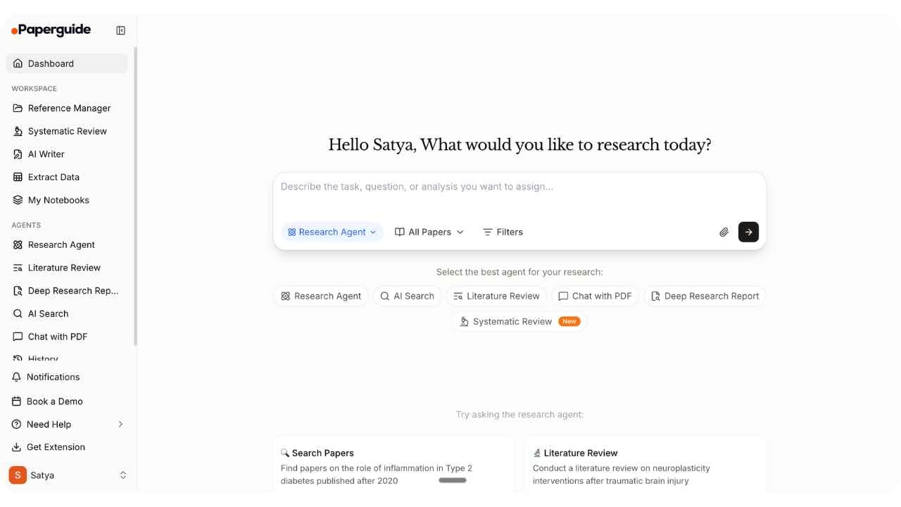901x507 pixels.
Task: Click the History item in the sidebar
Action: 67,358
